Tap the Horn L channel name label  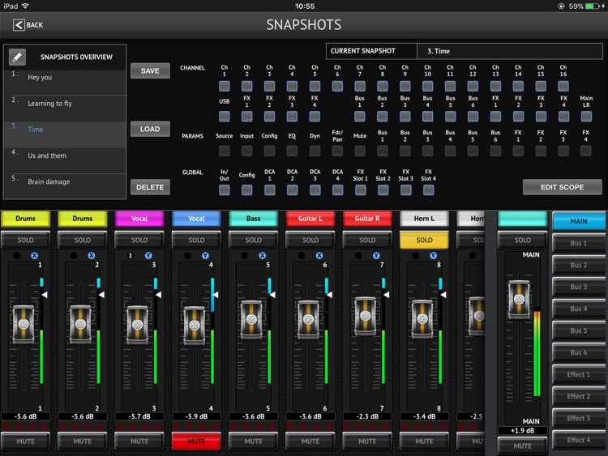tap(424, 219)
